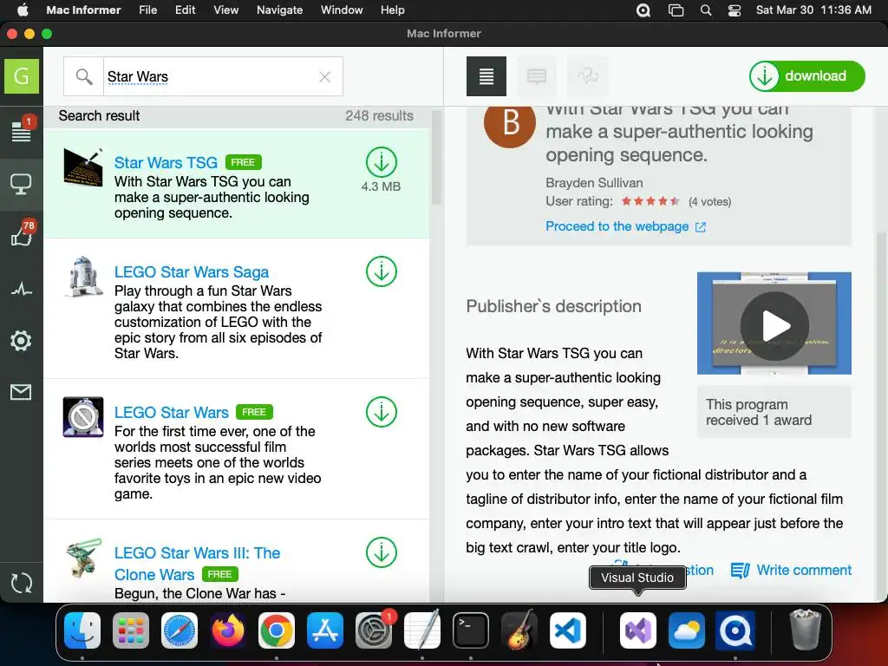
Task: Open the activity pulse sidebar icon
Action: coord(22,290)
